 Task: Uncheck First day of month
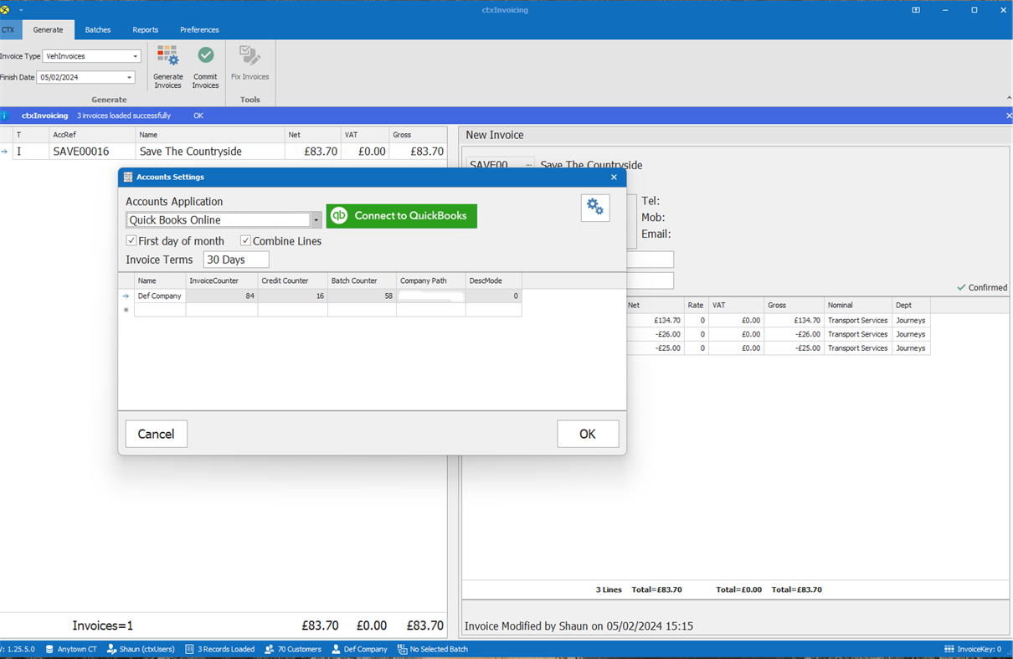[131, 240]
